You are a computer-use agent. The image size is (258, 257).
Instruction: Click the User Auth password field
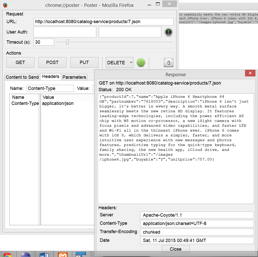click(x=130, y=32)
